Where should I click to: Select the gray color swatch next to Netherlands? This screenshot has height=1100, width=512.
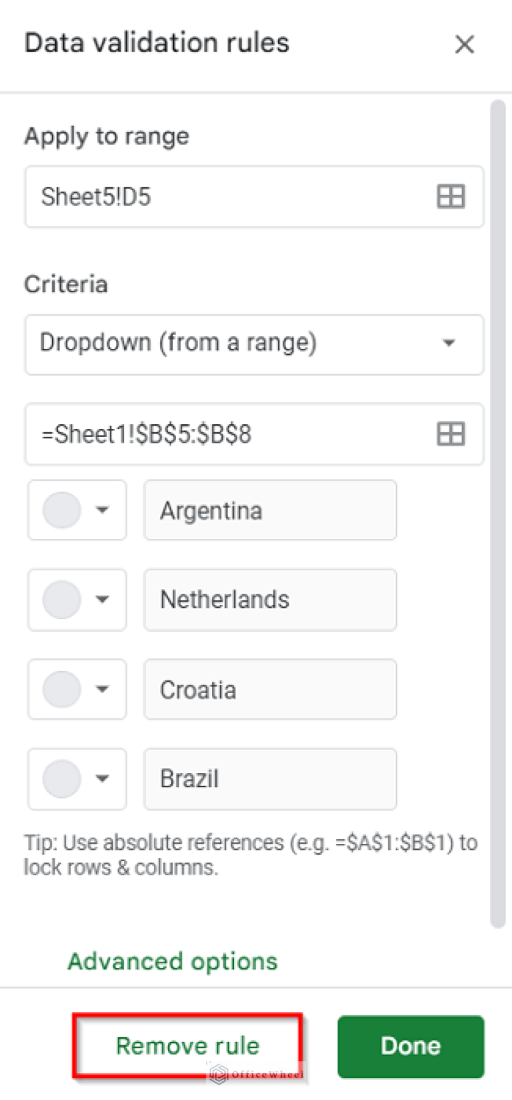pyautogui.click(x=63, y=600)
